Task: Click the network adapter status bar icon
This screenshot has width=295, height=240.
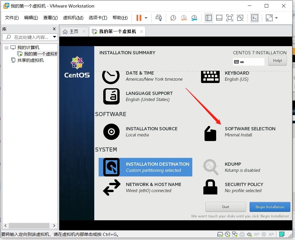Action: point(234,234)
